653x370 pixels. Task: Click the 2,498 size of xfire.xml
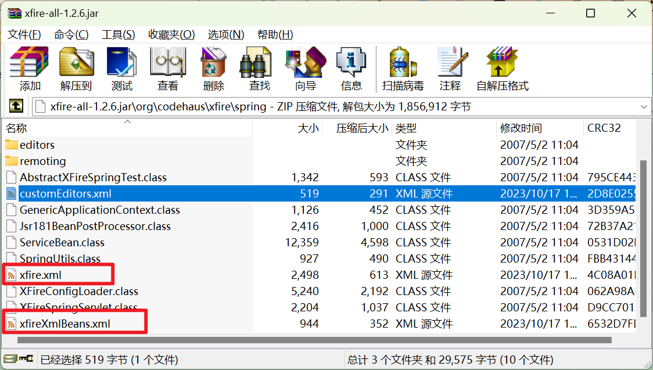tap(305, 275)
